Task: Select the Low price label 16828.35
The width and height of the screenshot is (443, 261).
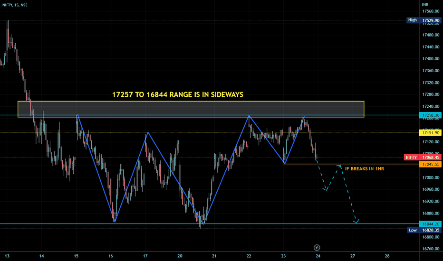Action: click(x=431, y=230)
